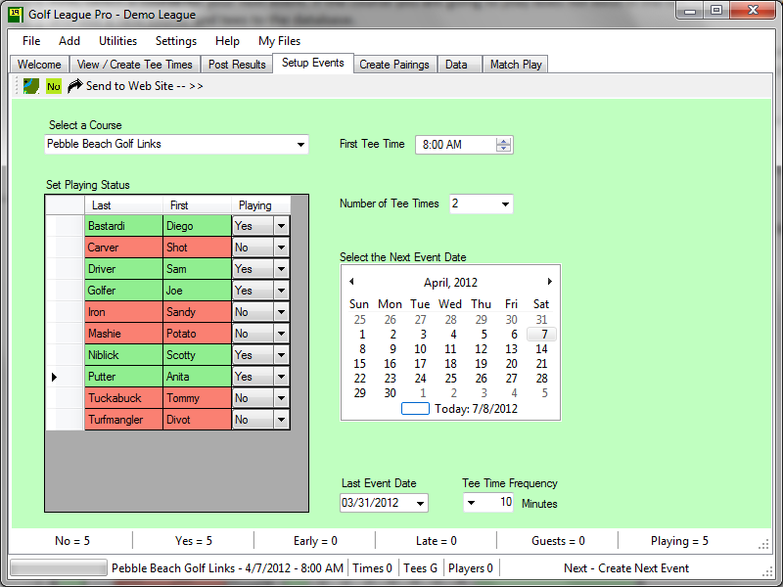This screenshot has height=587, width=783.
Task: Expand the Select a Course dropdown
Action: pos(300,145)
